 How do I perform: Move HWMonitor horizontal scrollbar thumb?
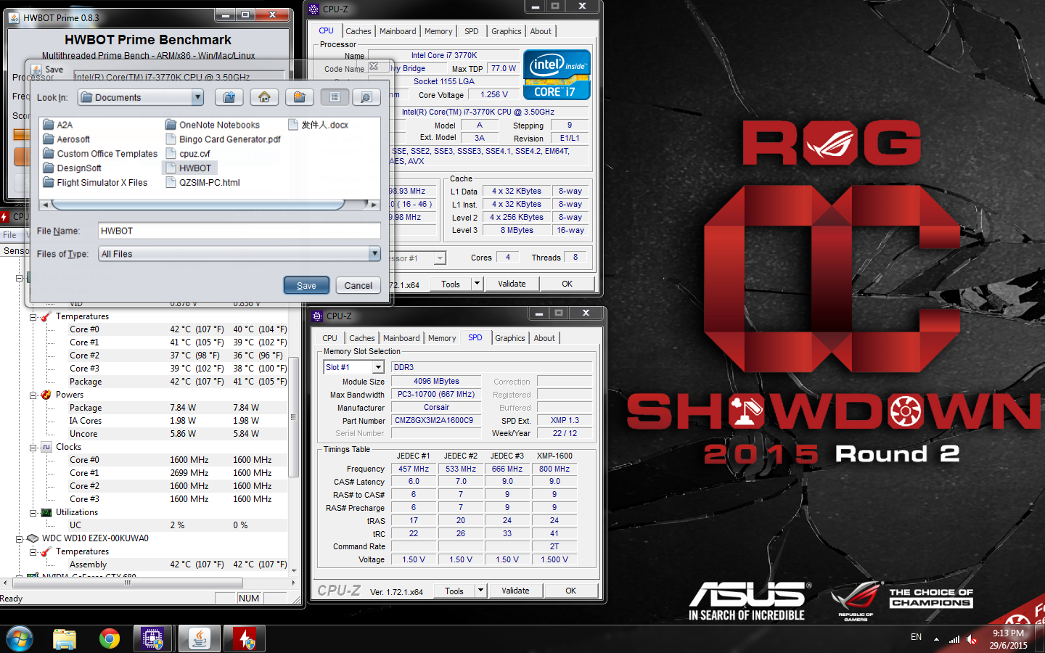[x=127, y=583]
